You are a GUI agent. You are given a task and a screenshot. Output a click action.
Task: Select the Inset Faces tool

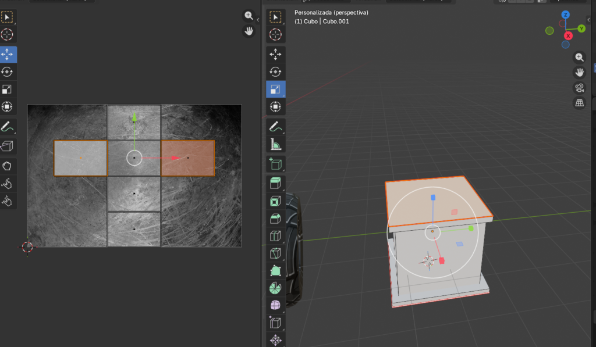[275, 202]
